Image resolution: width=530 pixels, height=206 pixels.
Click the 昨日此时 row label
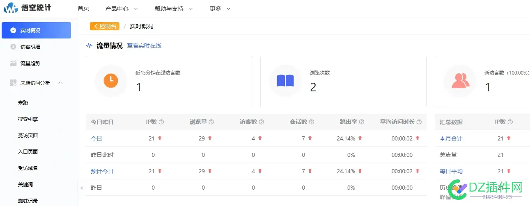click(x=102, y=155)
